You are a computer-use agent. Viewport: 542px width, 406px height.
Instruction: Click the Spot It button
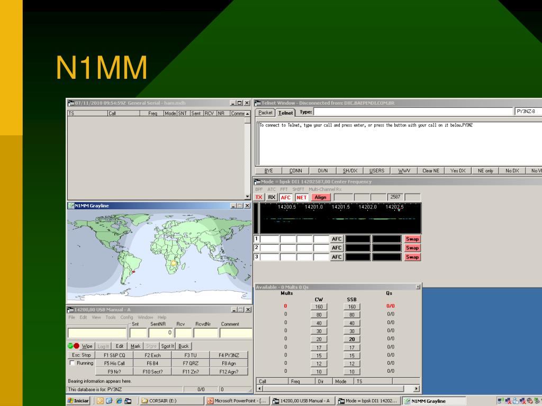click(168, 346)
